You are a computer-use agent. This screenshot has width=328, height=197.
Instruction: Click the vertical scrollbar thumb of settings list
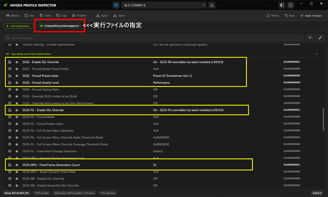point(324,119)
